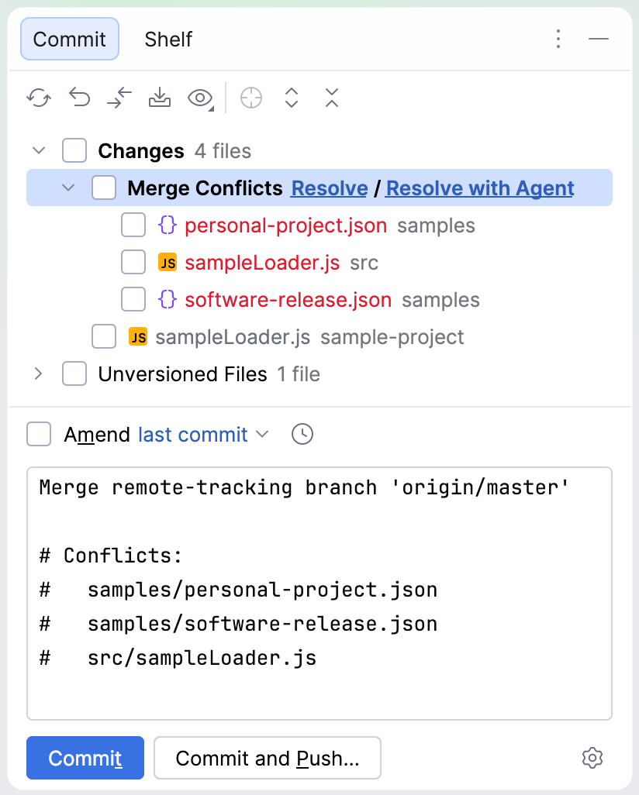
Task: Collapse the Changes node
Action: pos(39,150)
